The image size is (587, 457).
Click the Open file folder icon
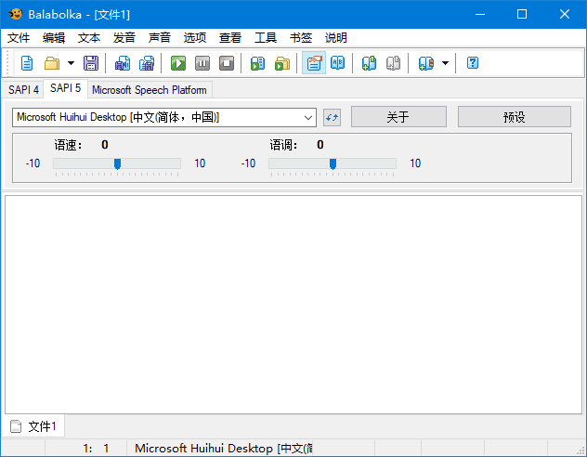pos(52,63)
